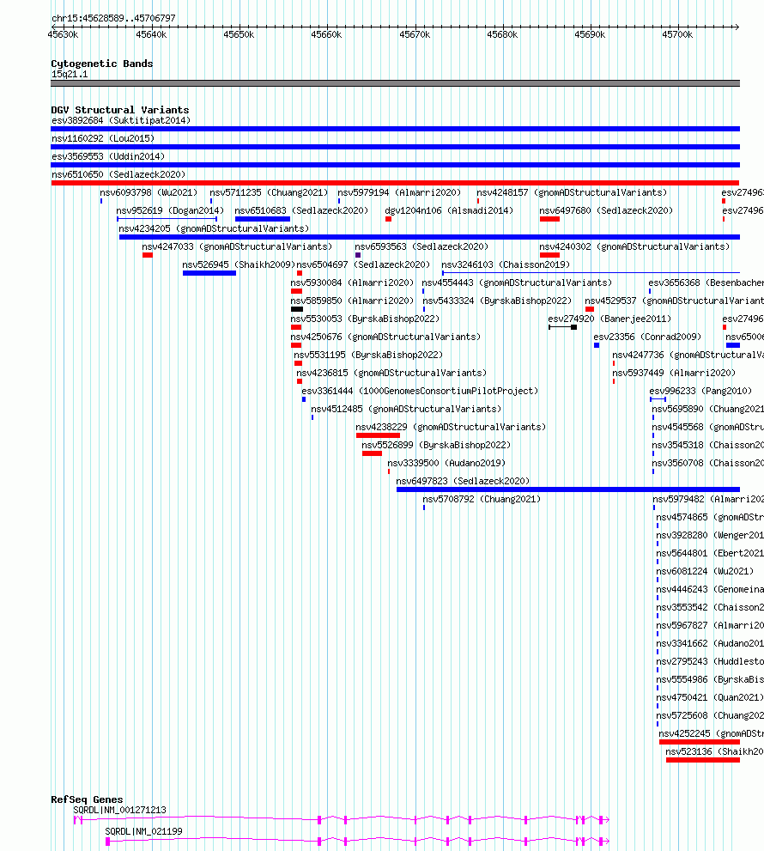Open nsv5531195 (ByrskaBishop2022) label
764x851 pixels.
point(368,355)
